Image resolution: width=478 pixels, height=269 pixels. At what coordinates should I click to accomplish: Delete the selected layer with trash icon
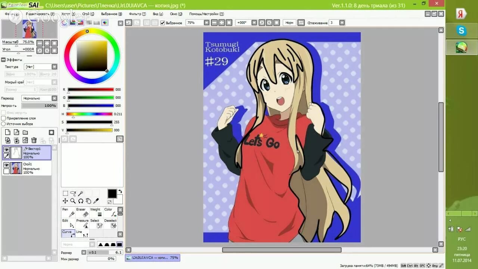coord(34,140)
